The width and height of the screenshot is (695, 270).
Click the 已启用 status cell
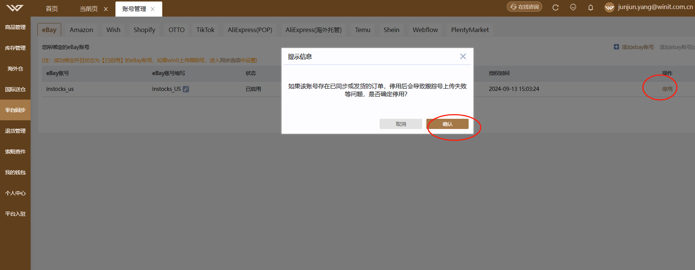[x=253, y=89]
